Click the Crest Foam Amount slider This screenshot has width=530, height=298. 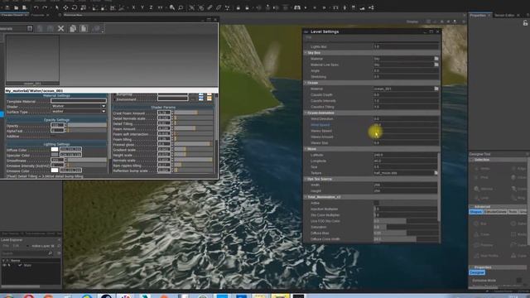pos(194,113)
